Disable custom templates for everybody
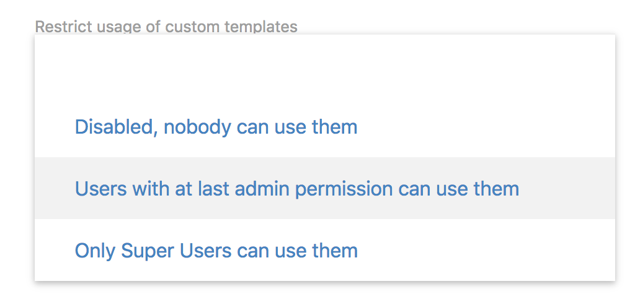Viewport: 635px width, 302px height. (x=216, y=127)
